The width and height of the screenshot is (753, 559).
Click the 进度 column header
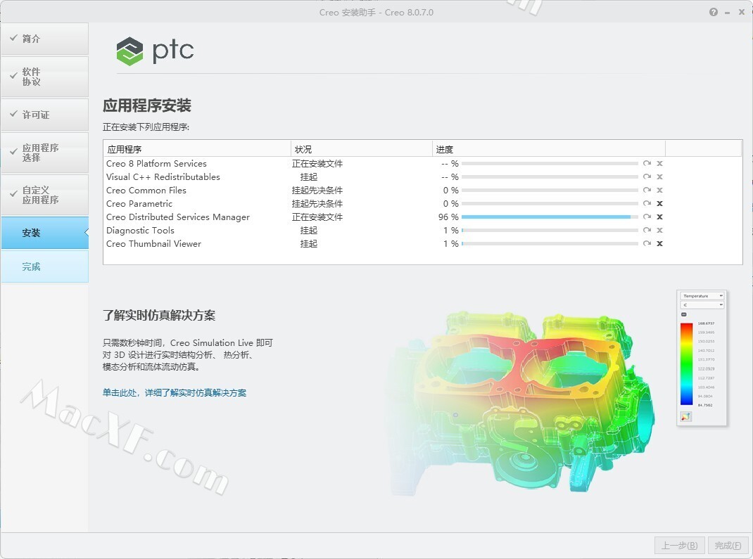coord(549,149)
